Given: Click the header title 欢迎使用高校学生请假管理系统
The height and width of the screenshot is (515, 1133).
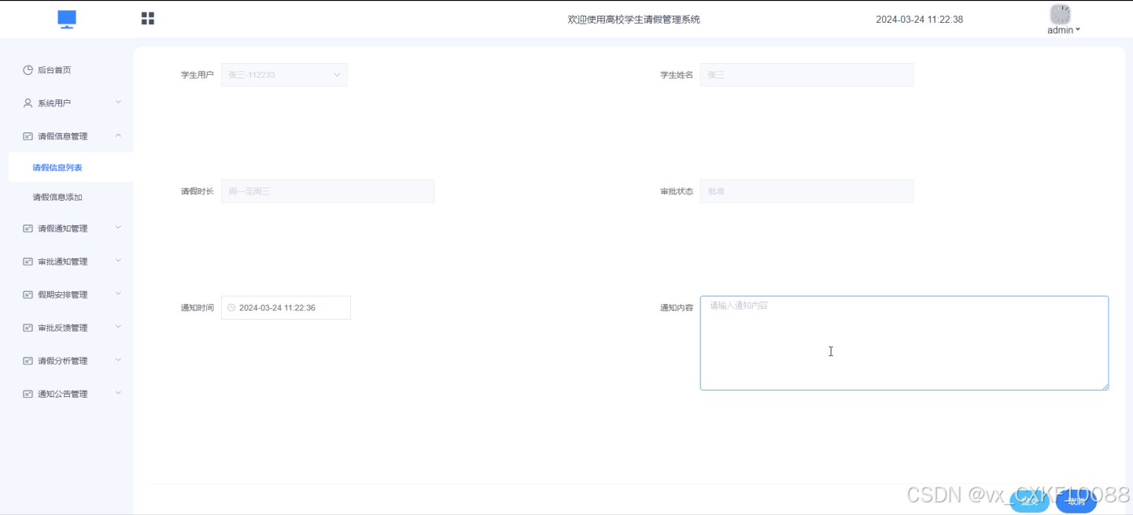Looking at the screenshot, I should click(x=634, y=20).
